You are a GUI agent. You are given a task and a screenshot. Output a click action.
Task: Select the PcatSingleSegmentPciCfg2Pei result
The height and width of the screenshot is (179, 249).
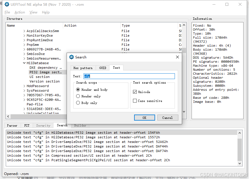(x=122, y=160)
